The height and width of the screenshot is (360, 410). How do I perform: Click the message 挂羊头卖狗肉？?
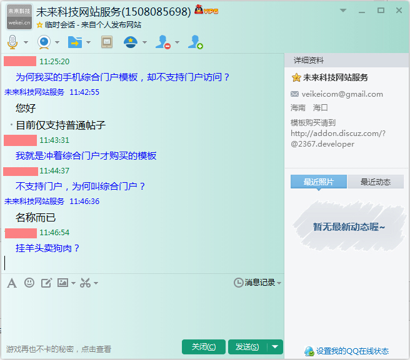[x=47, y=248]
